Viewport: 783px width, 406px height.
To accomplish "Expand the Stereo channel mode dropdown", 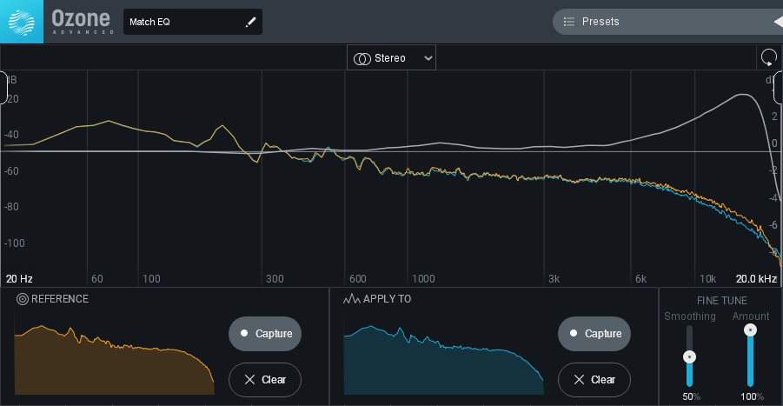I will pos(391,58).
